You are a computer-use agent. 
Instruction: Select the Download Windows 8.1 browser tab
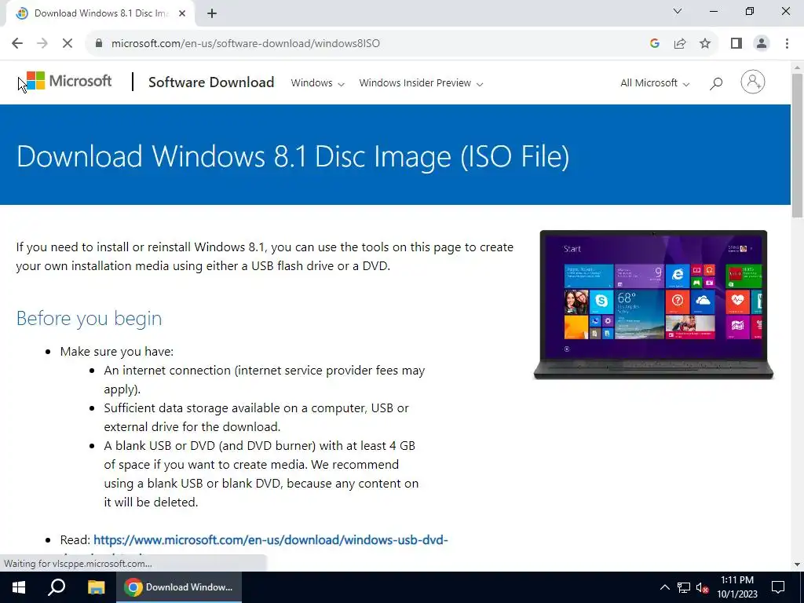pyautogui.click(x=101, y=13)
